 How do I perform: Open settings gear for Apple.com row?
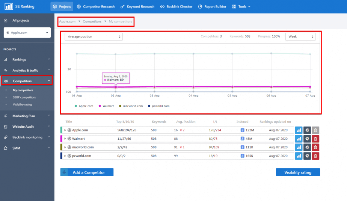[x=307, y=130]
